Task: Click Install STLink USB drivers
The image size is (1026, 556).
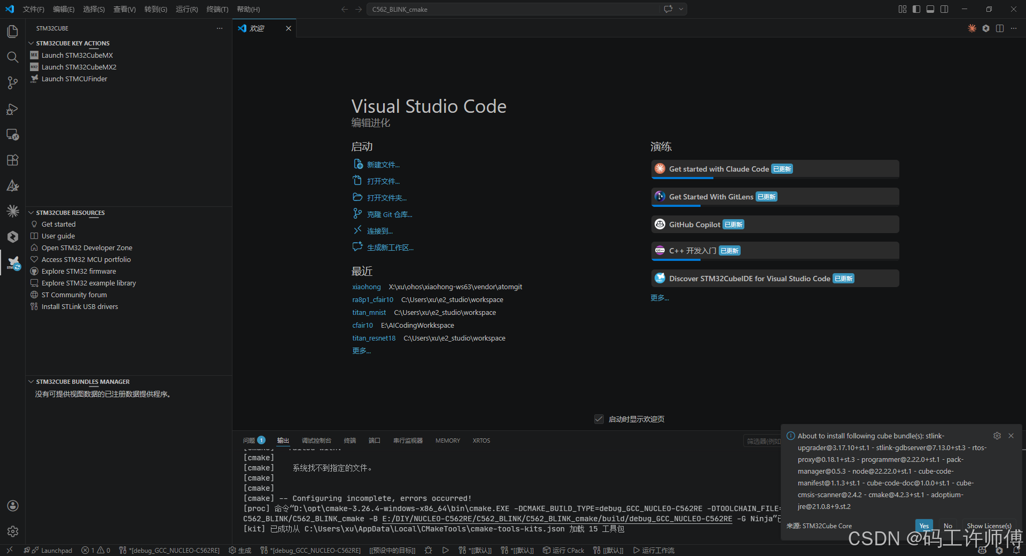Action: point(80,306)
